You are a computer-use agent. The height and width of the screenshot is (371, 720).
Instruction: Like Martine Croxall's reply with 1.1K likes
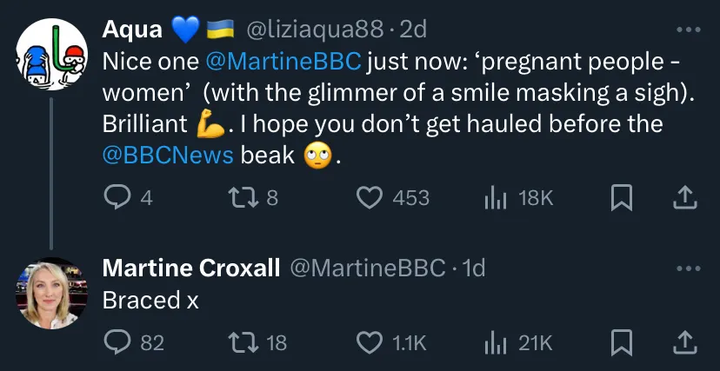point(371,343)
